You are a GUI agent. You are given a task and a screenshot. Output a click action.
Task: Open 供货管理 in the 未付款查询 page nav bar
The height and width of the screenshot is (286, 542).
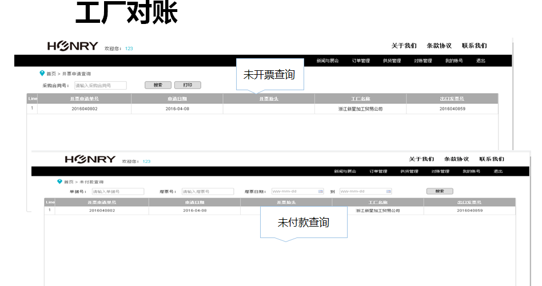[x=409, y=171]
